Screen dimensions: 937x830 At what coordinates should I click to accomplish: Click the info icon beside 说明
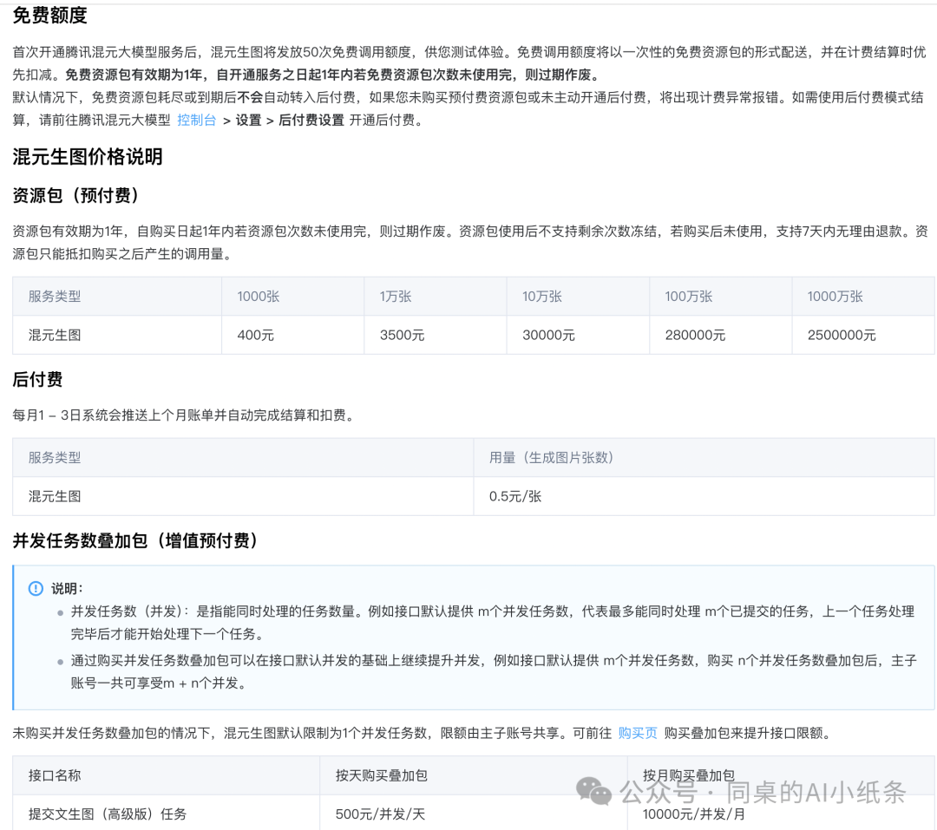point(36,589)
